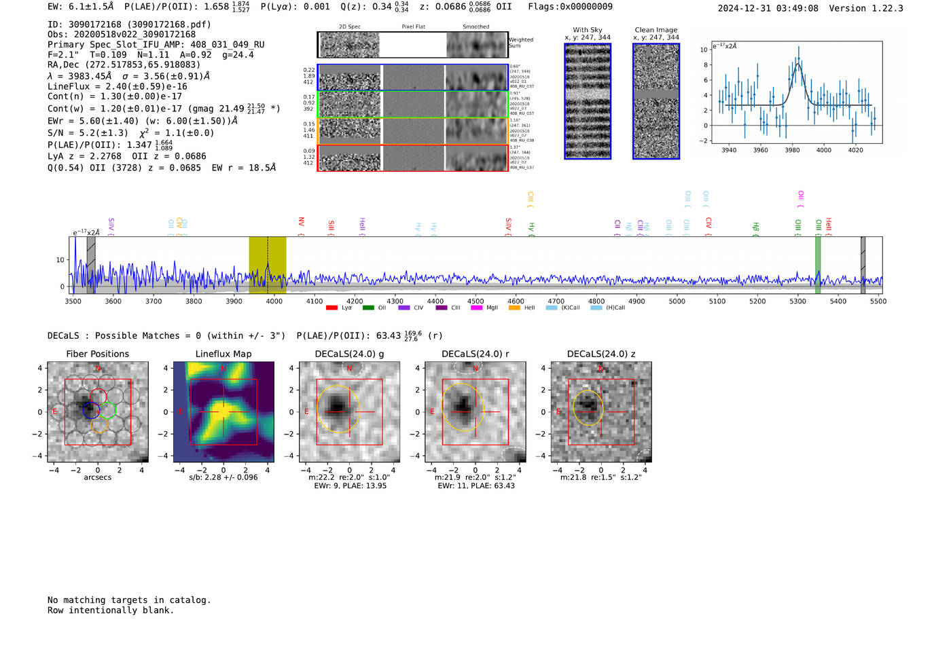The height and width of the screenshot is (647, 951).
Task: Select the orange-bordered 2D fiber spectrum row
Action: (x=412, y=131)
